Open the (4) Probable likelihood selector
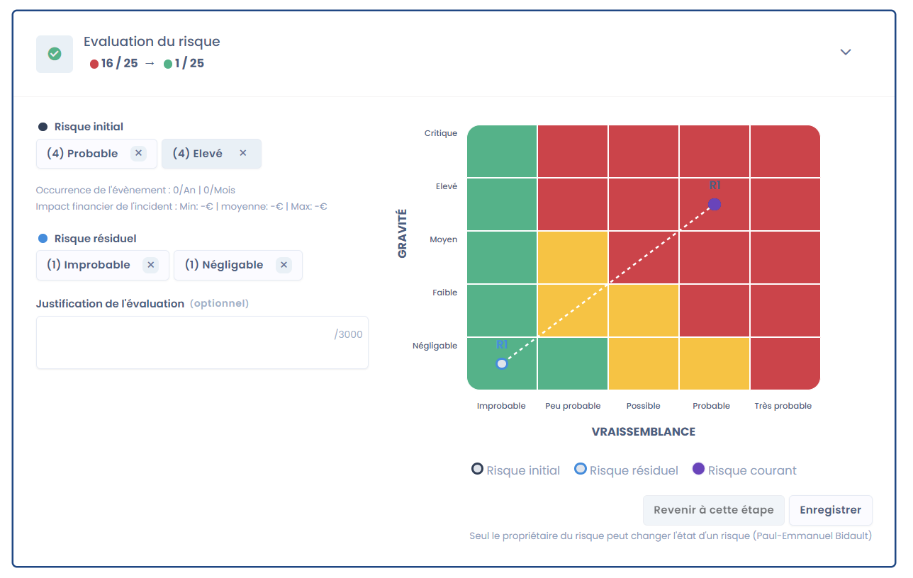The image size is (913, 578). tap(96, 153)
